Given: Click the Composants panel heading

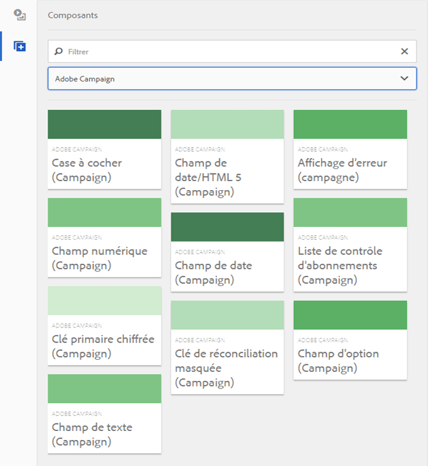Looking at the screenshot, I should click(73, 15).
